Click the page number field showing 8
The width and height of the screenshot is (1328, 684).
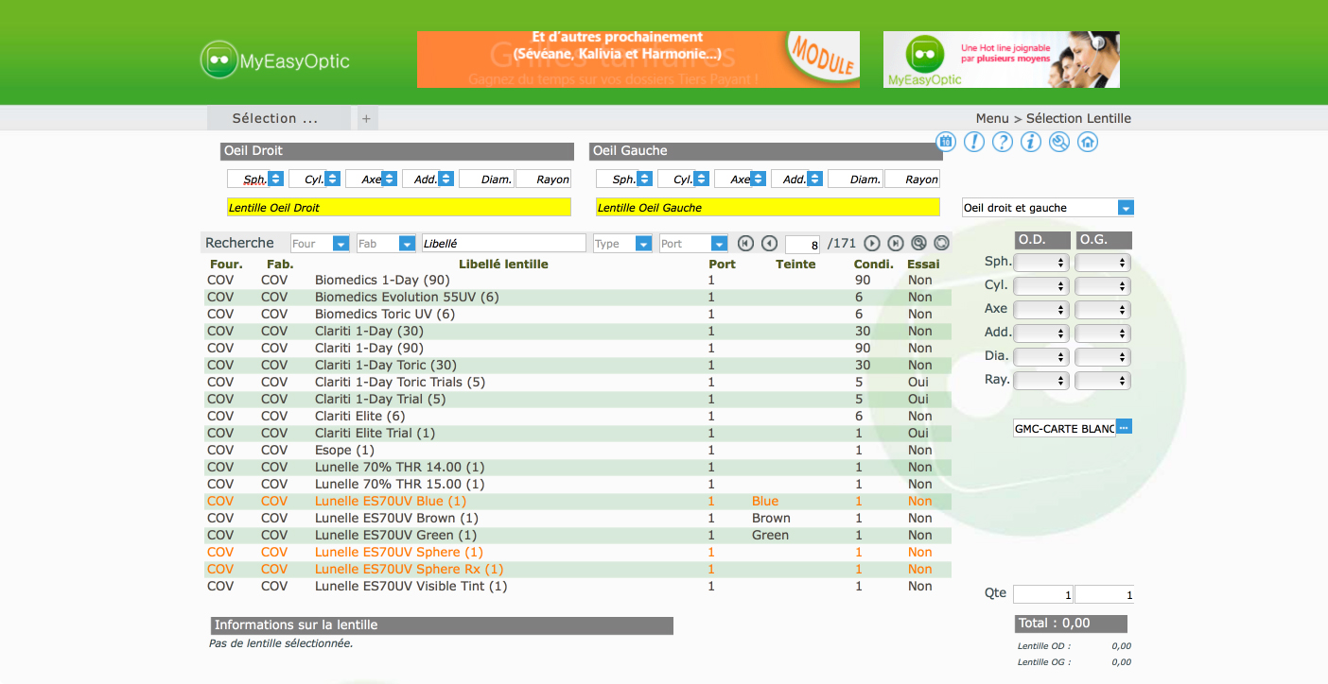802,244
